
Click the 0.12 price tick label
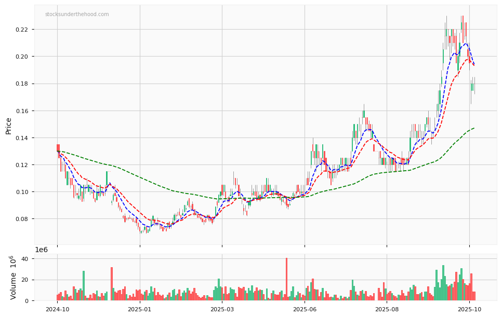[x=21, y=165]
